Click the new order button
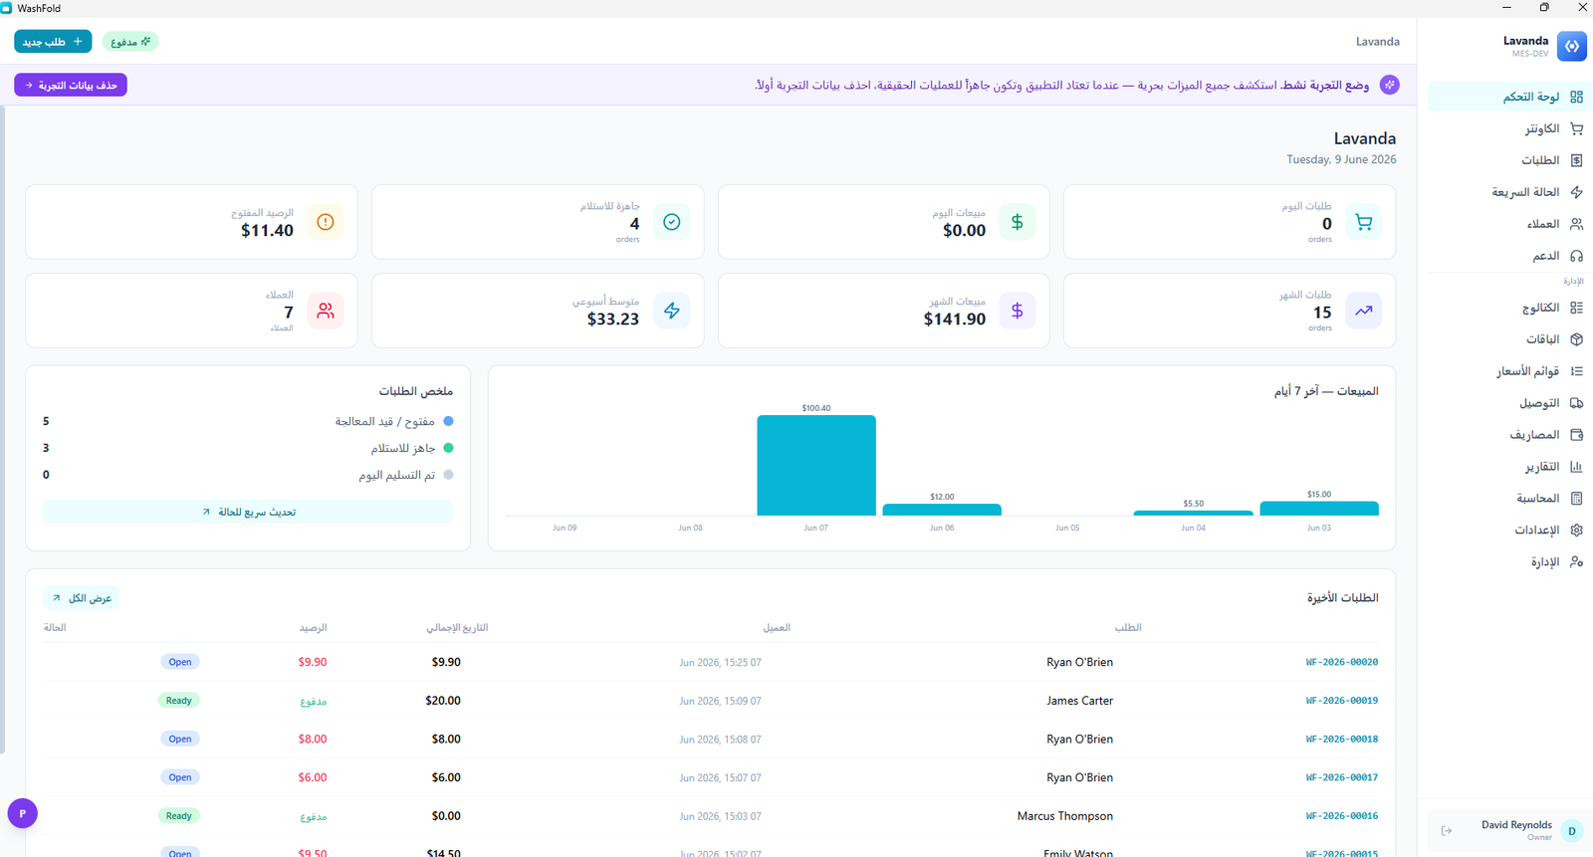Image resolution: width=1593 pixels, height=857 pixels. coord(53,42)
